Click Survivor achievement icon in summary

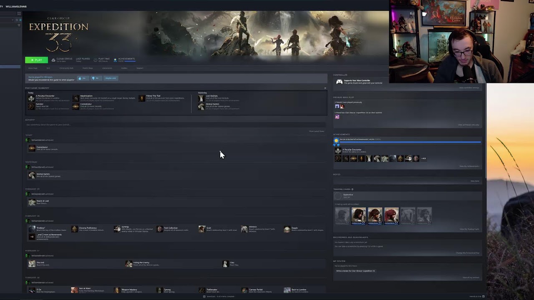point(31,106)
